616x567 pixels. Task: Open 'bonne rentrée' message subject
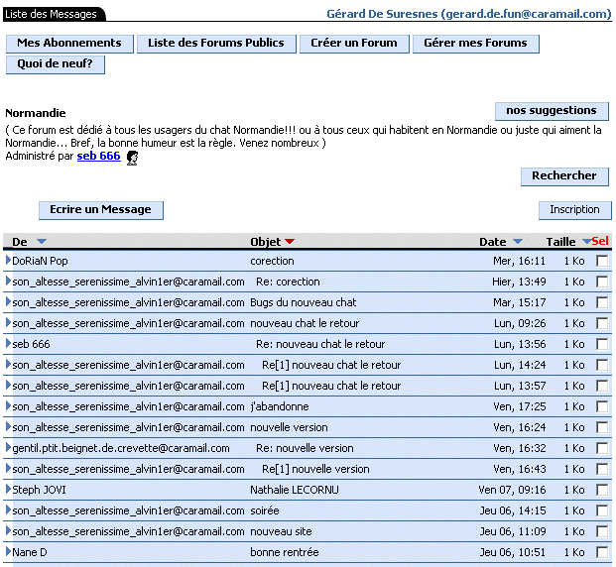click(285, 552)
